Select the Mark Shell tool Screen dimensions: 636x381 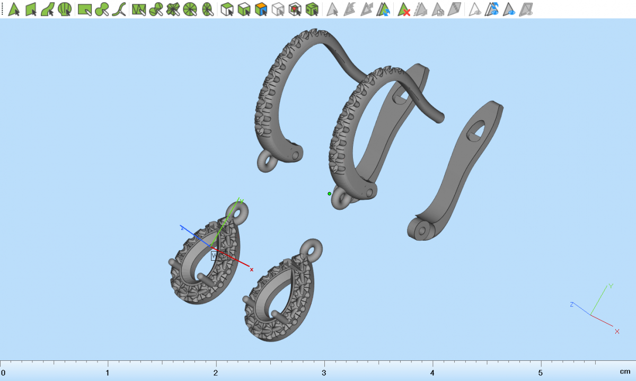pos(65,9)
